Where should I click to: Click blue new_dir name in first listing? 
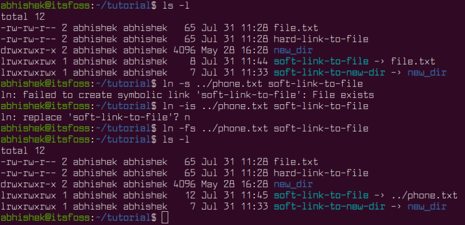coord(293,50)
